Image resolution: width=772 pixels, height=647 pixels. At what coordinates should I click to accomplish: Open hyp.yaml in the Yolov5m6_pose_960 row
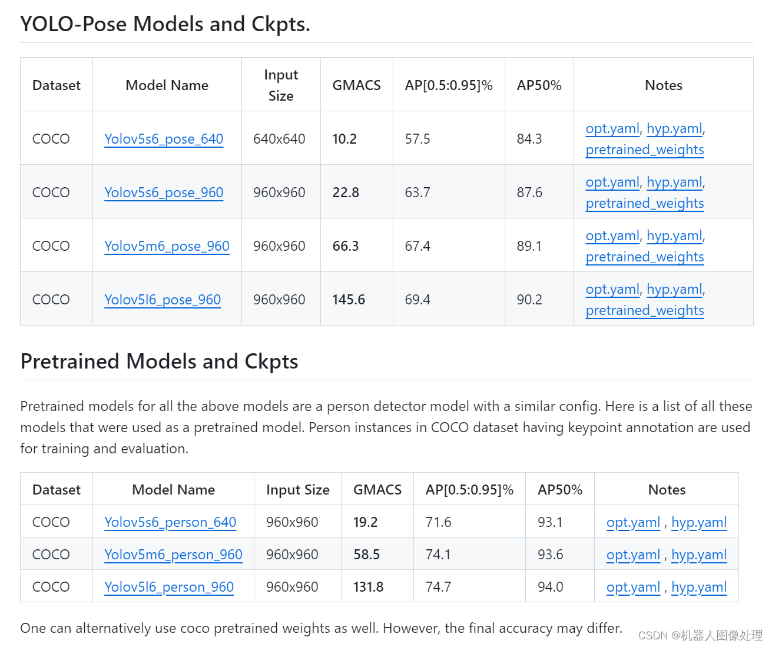(674, 235)
